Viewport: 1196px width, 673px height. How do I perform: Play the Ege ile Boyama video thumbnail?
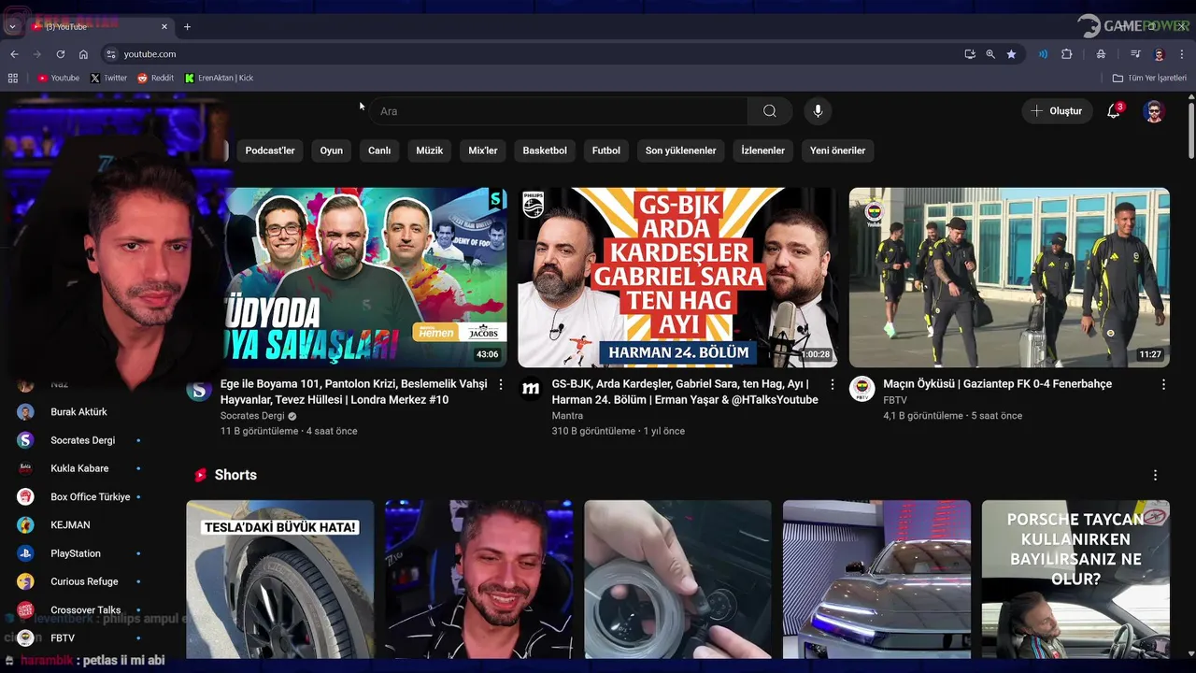click(365, 278)
